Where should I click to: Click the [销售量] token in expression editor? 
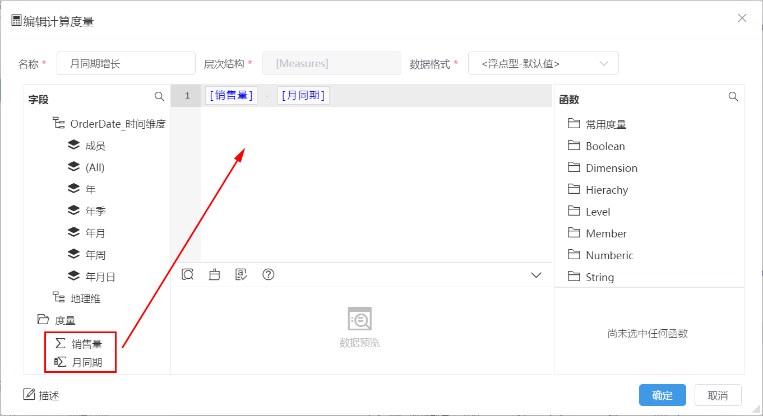[232, 95]
